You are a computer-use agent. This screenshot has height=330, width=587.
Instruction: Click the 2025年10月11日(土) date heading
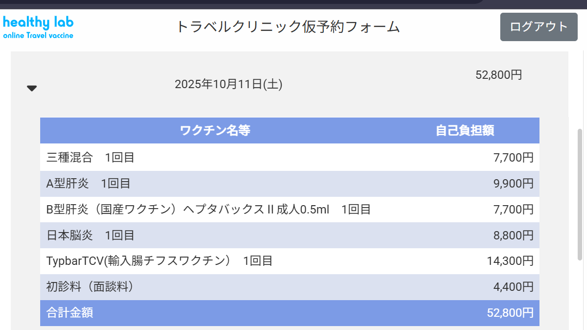point(228,85)
